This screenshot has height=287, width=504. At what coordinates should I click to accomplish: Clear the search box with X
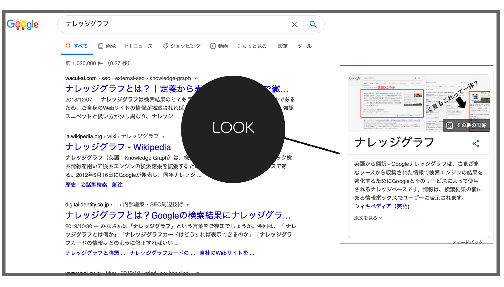(294, 25)
